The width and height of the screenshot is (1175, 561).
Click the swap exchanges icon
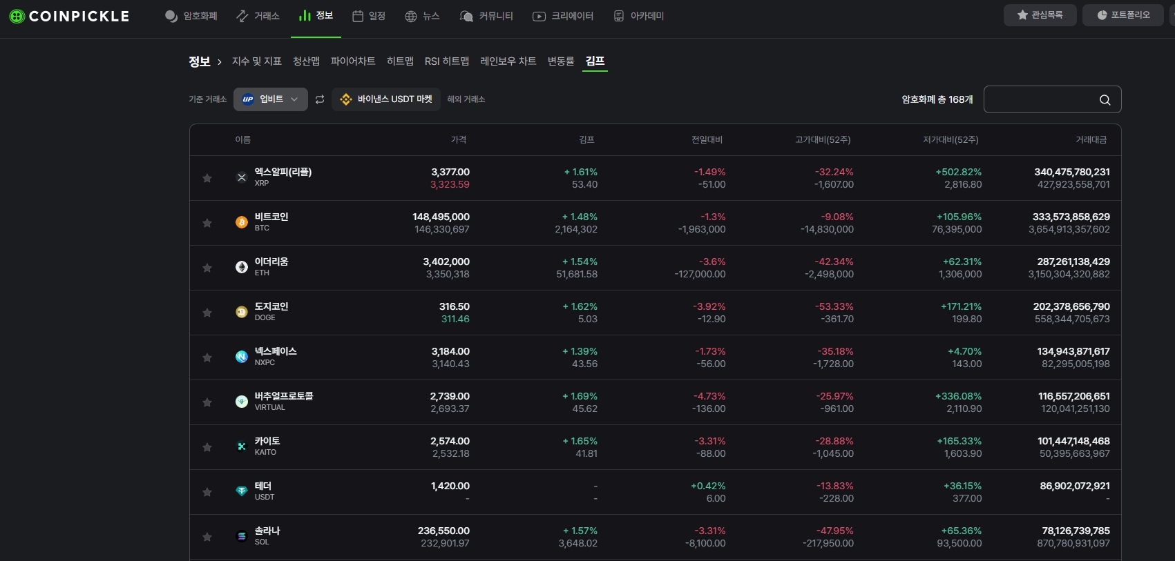(320, 99)
